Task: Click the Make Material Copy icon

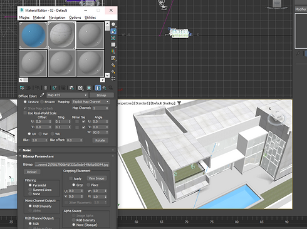Action: pyautogui.click(x=54, y=88)
